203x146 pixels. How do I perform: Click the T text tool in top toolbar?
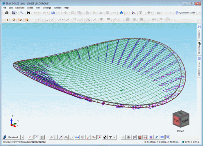pos(140,13)
